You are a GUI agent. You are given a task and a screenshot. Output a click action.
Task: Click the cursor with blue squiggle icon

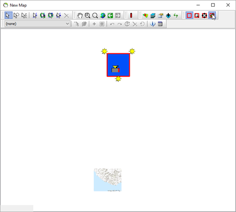tap(58, 15)
